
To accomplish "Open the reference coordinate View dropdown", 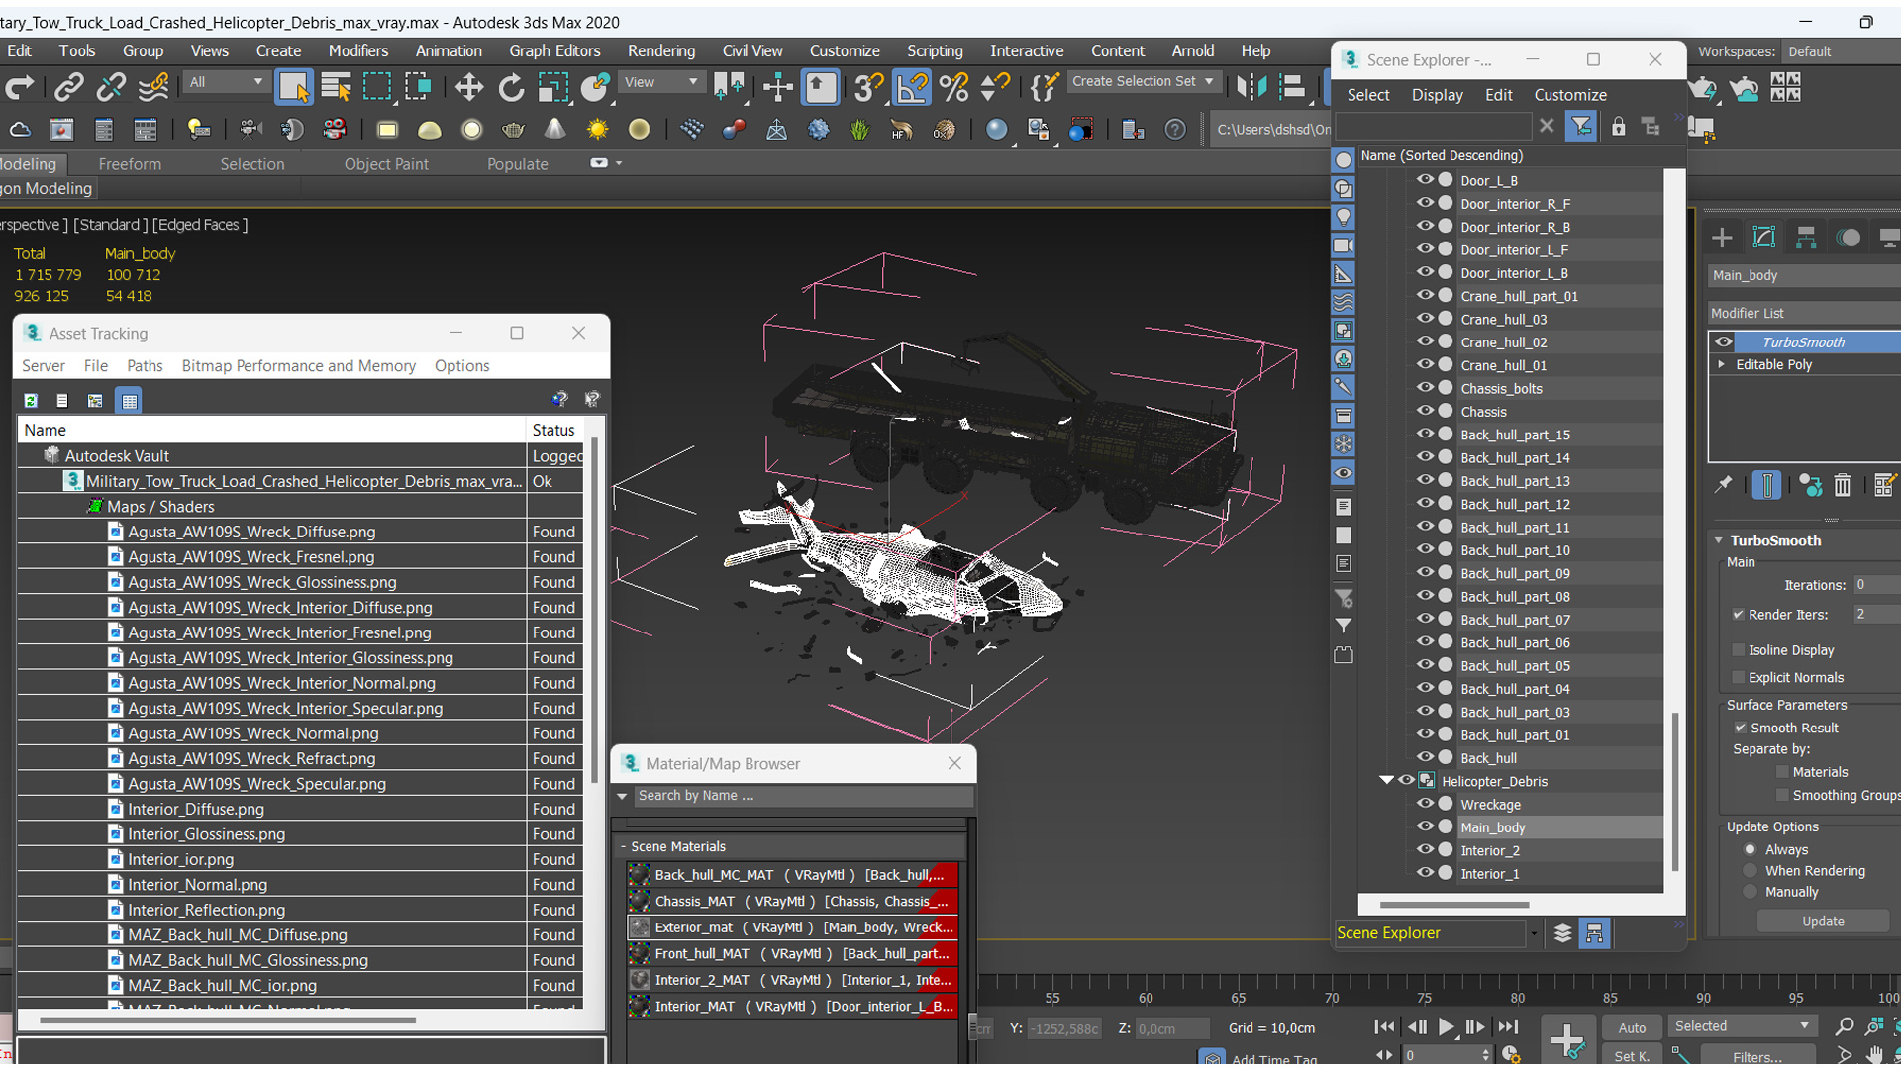I will coord(660,82).
